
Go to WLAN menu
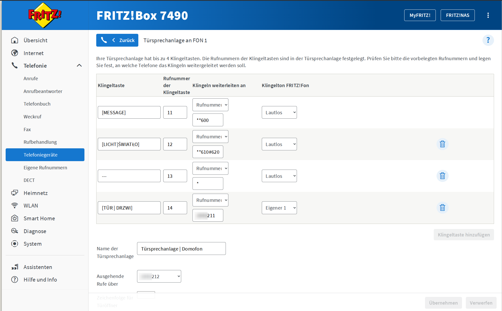pyautogui.click(x=31, y=205)
